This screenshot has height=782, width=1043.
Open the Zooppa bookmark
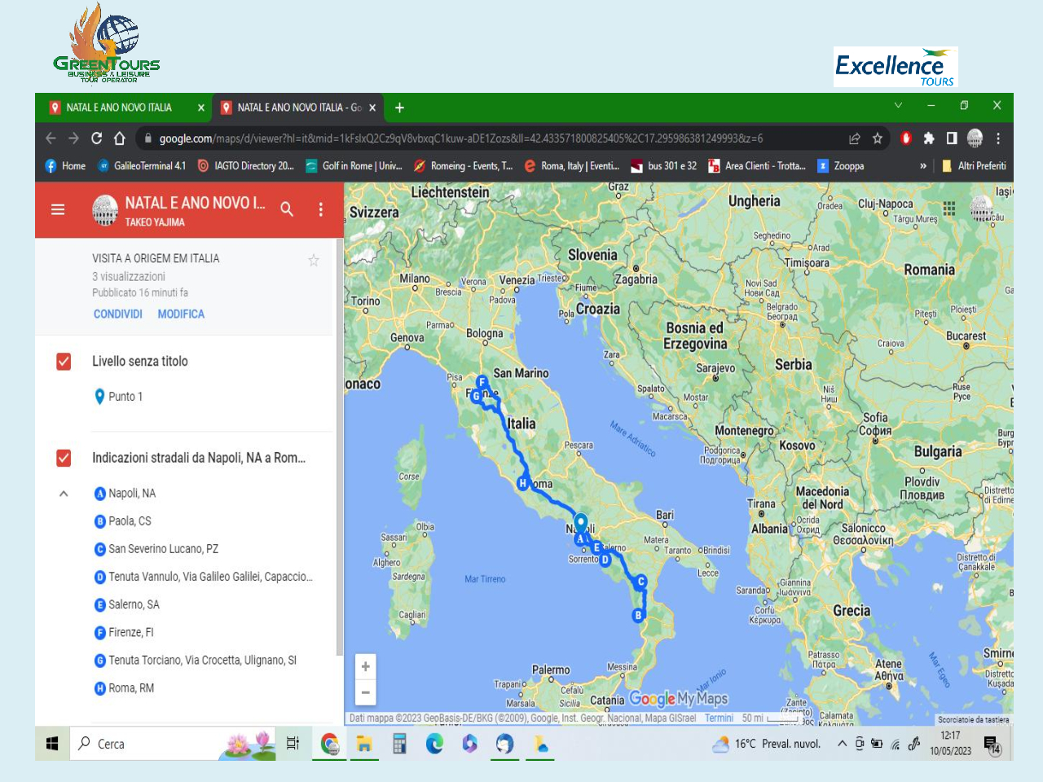[840, 166]
